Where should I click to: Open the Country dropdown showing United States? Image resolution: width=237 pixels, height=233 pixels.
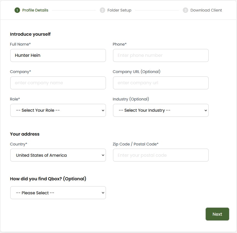58,155
